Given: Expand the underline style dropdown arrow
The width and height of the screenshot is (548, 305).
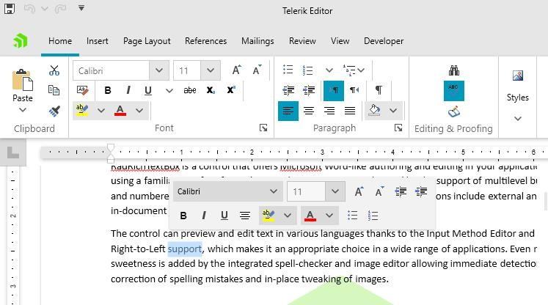Looking at the screenshot, I should point(169,91).
